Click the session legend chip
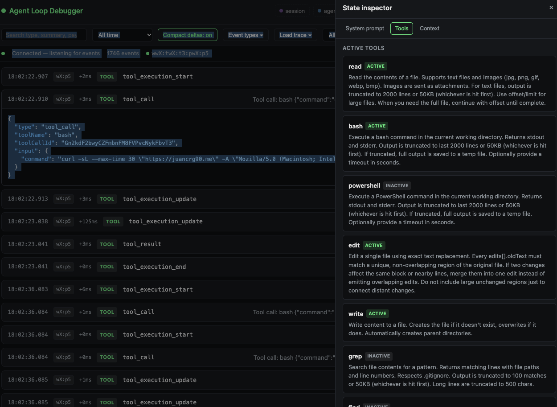This screenshot has width=557, height=407. pos(292,11)
